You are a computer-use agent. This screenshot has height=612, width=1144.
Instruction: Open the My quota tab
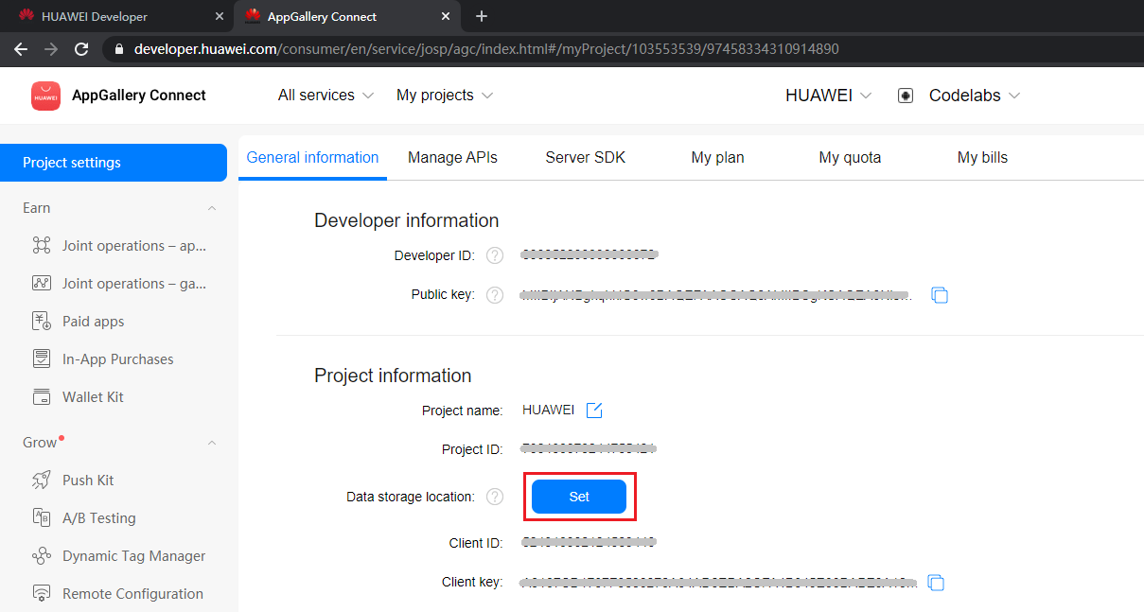pyautogui.click(x=850, y=158)
